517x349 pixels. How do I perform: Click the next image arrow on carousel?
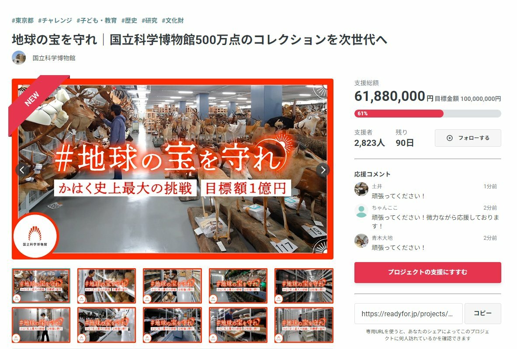click(323, 170)
